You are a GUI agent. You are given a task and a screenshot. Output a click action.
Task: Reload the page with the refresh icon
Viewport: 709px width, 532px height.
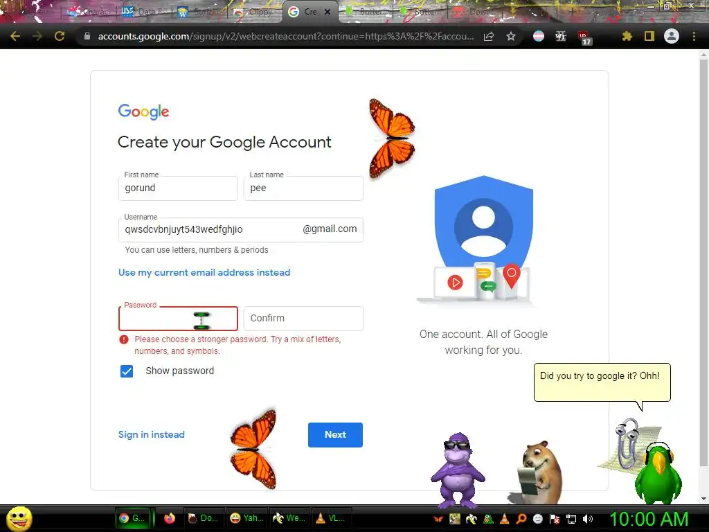(60, 36)
